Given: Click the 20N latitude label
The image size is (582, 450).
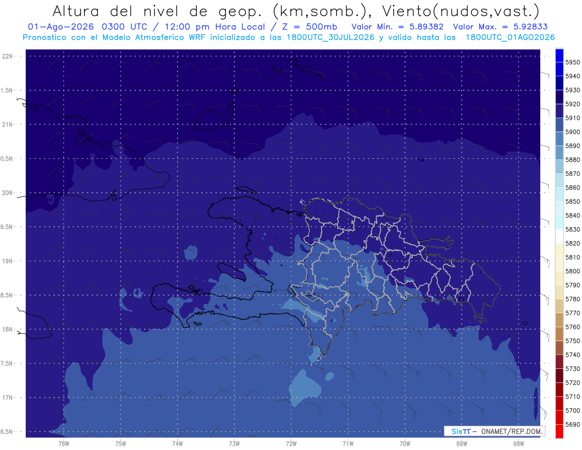Looking at the screenshot, I should (x=8, y=193).
